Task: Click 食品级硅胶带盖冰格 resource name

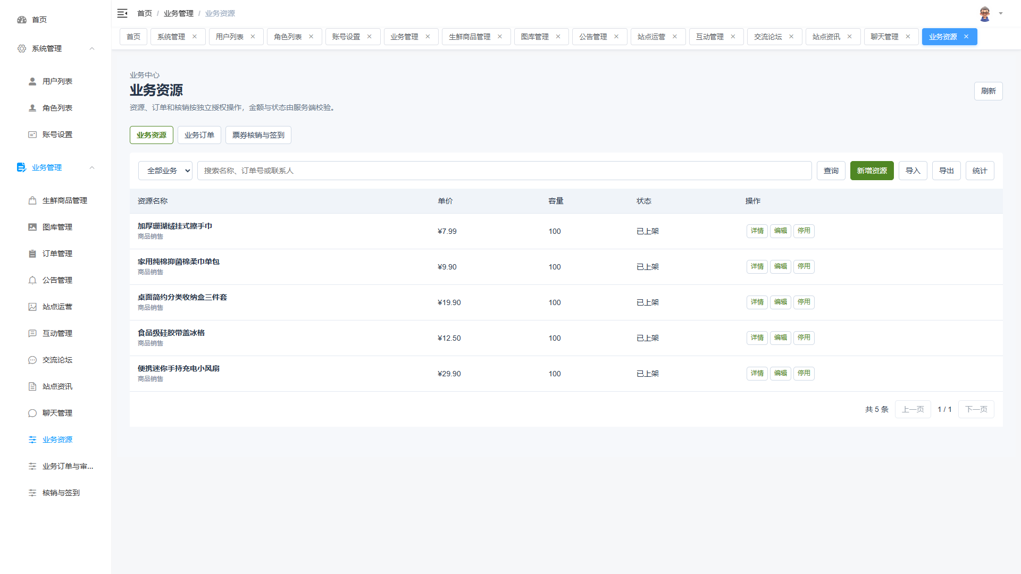Action: [171, 333]
